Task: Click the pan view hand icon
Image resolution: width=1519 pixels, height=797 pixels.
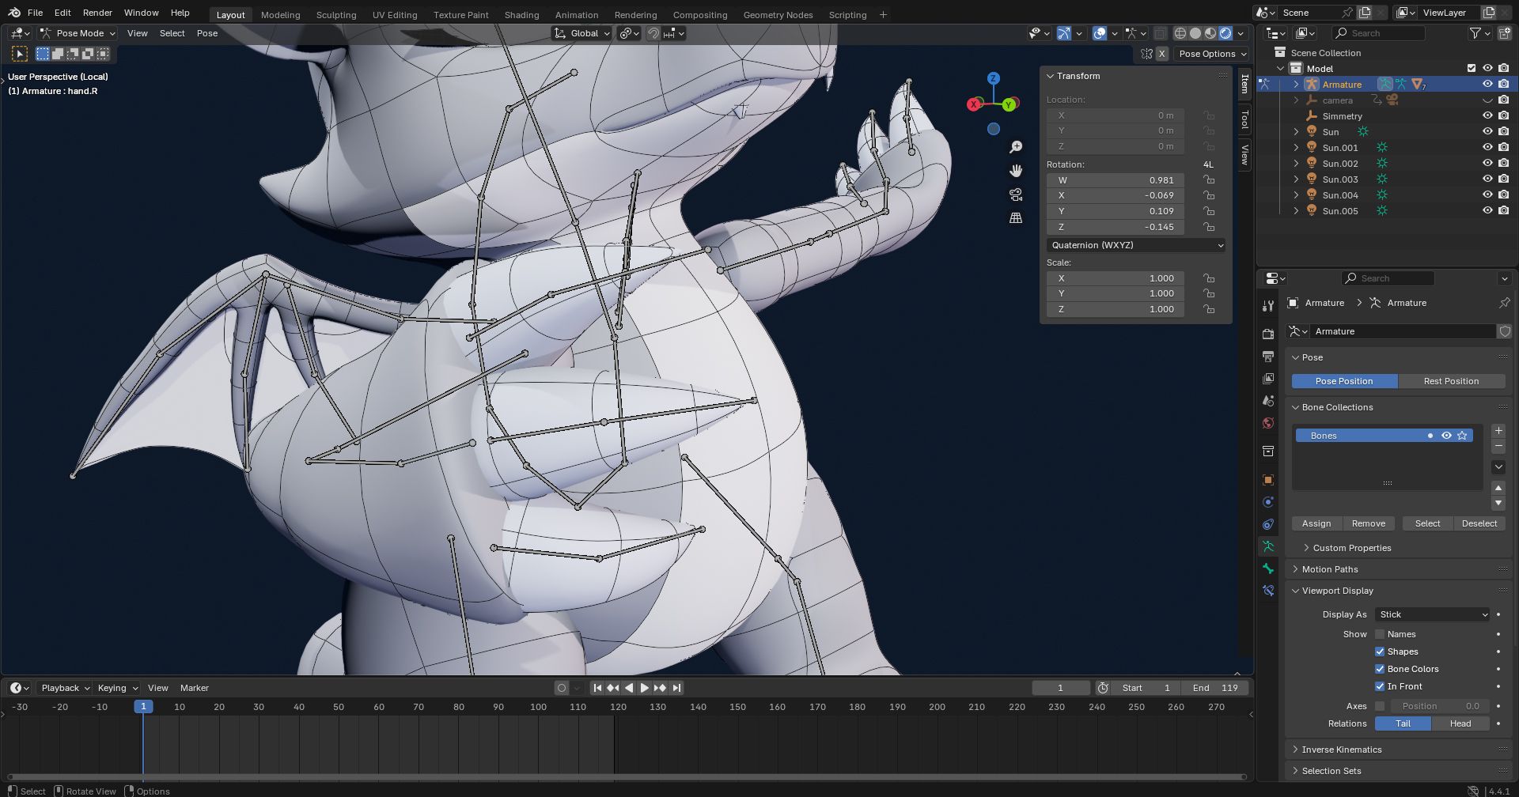Action: [1016, 171]
